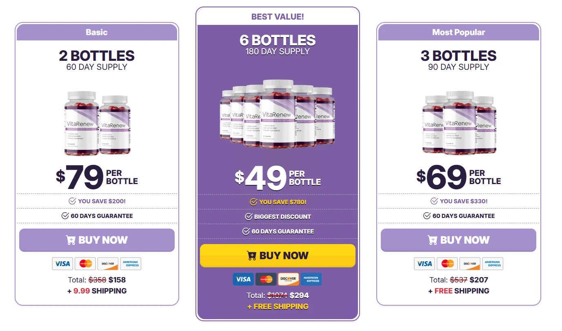Select the Most Popular plan header
The height and width of the screenshot is (331, 562).
click(458, 32)
